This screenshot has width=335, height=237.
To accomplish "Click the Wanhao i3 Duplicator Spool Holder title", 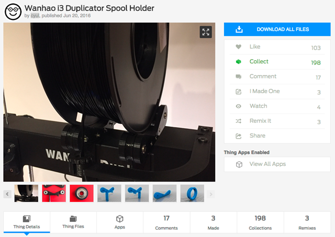I will pyautogui.click(x=90, y=8).
